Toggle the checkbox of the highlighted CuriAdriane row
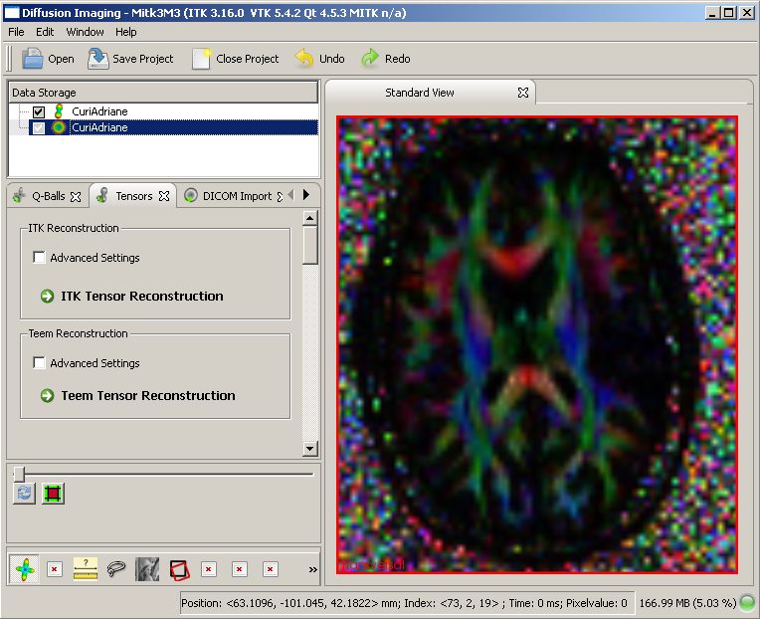 39,128
